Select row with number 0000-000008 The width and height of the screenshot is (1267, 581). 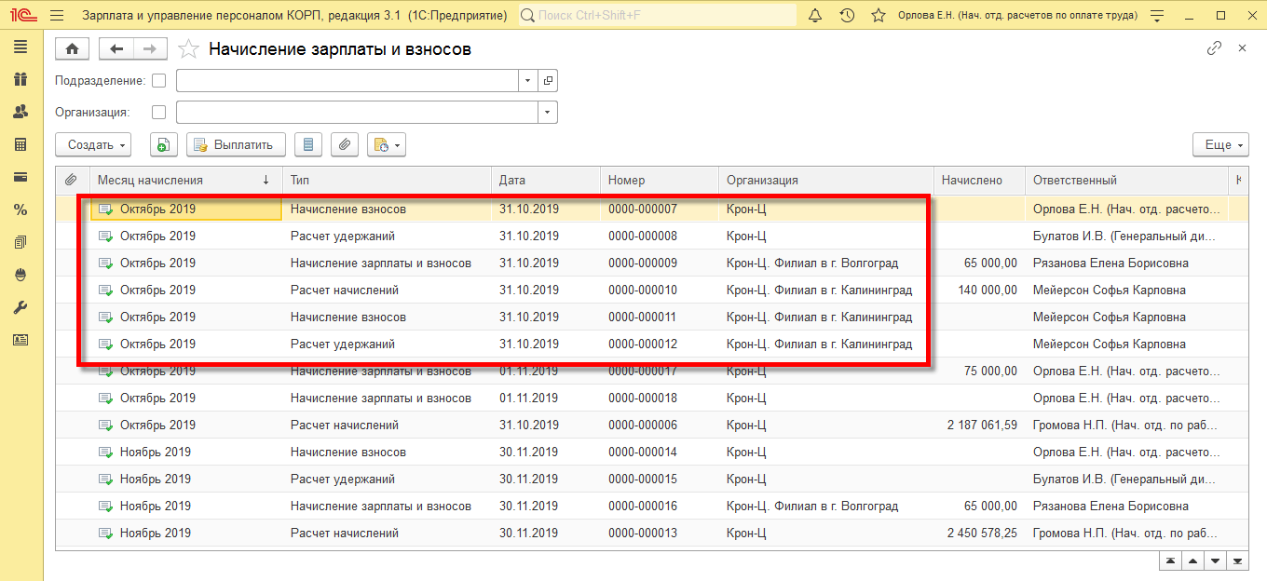(652, 236)
